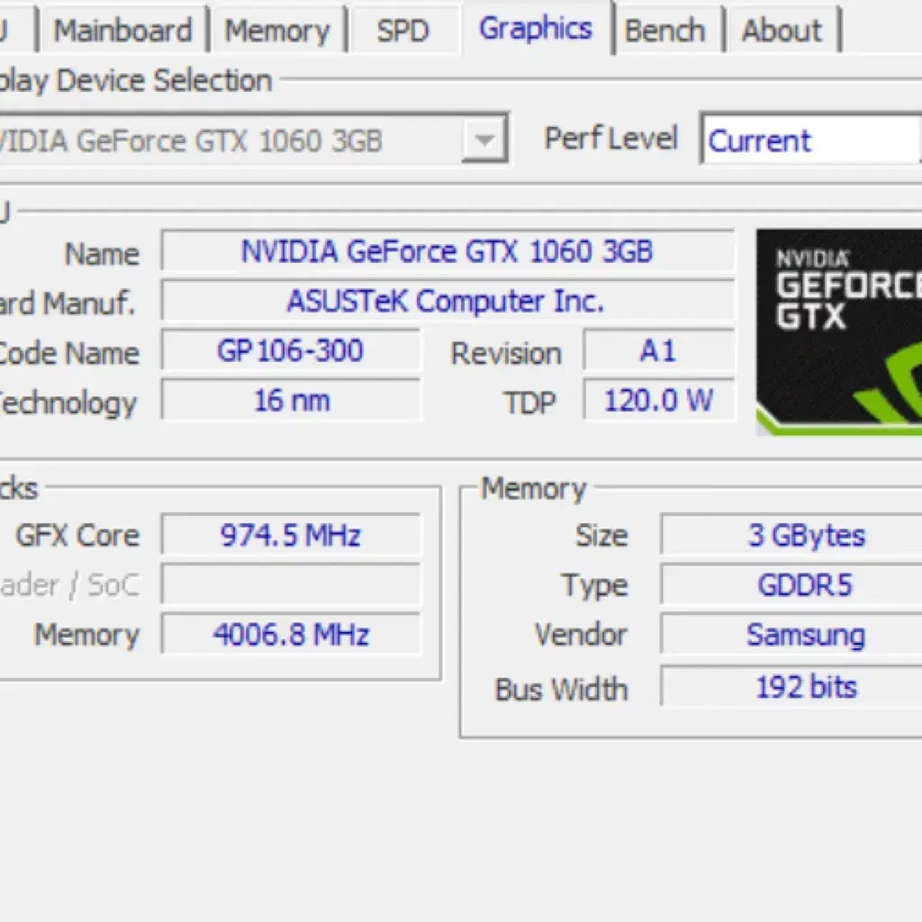Click the Perf Level label

pos(611,139)
